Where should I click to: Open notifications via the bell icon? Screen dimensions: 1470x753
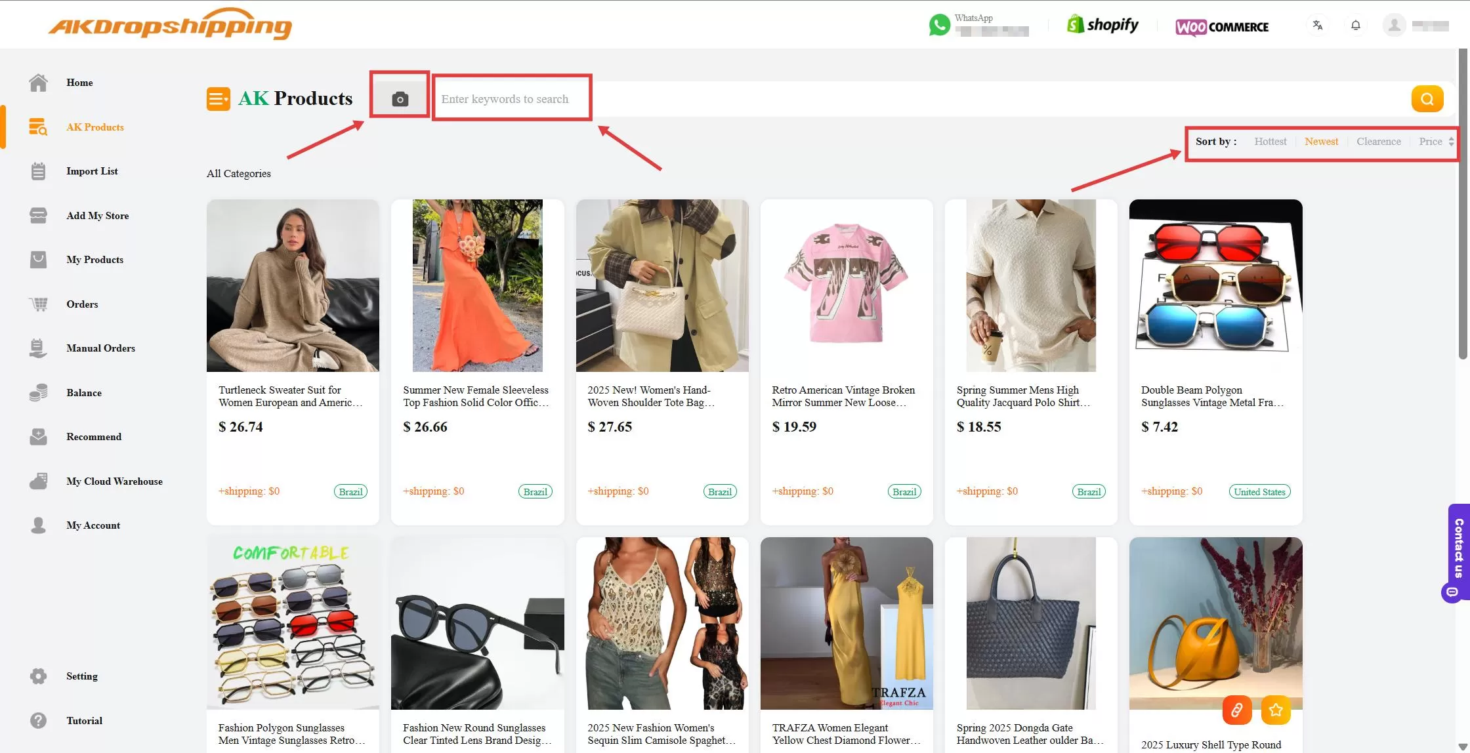click(x=1356, y=25)
